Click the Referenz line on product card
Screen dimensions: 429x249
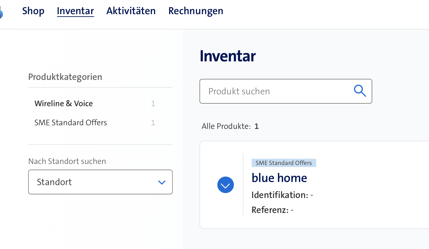coord(272,210)
